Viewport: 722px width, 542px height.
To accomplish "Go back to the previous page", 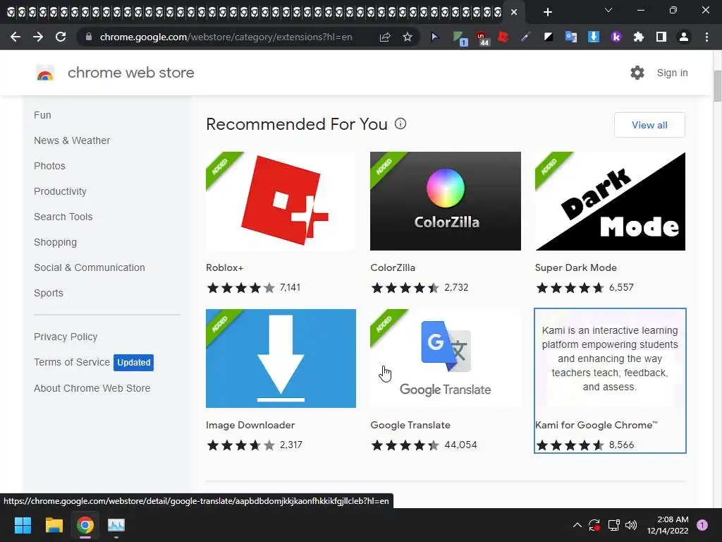I will pyautogui.click(x=16, y=37).
